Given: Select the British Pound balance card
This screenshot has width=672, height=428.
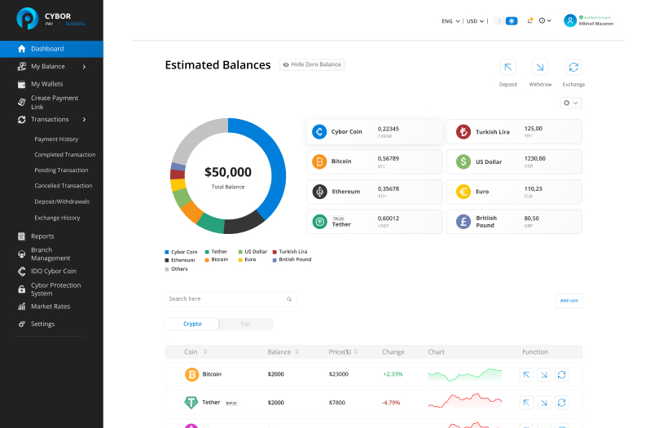Looking at the screenshot, I should coord(514,222).
